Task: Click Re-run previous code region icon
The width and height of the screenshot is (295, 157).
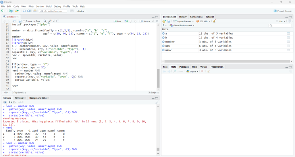Action: coord(126,21)
